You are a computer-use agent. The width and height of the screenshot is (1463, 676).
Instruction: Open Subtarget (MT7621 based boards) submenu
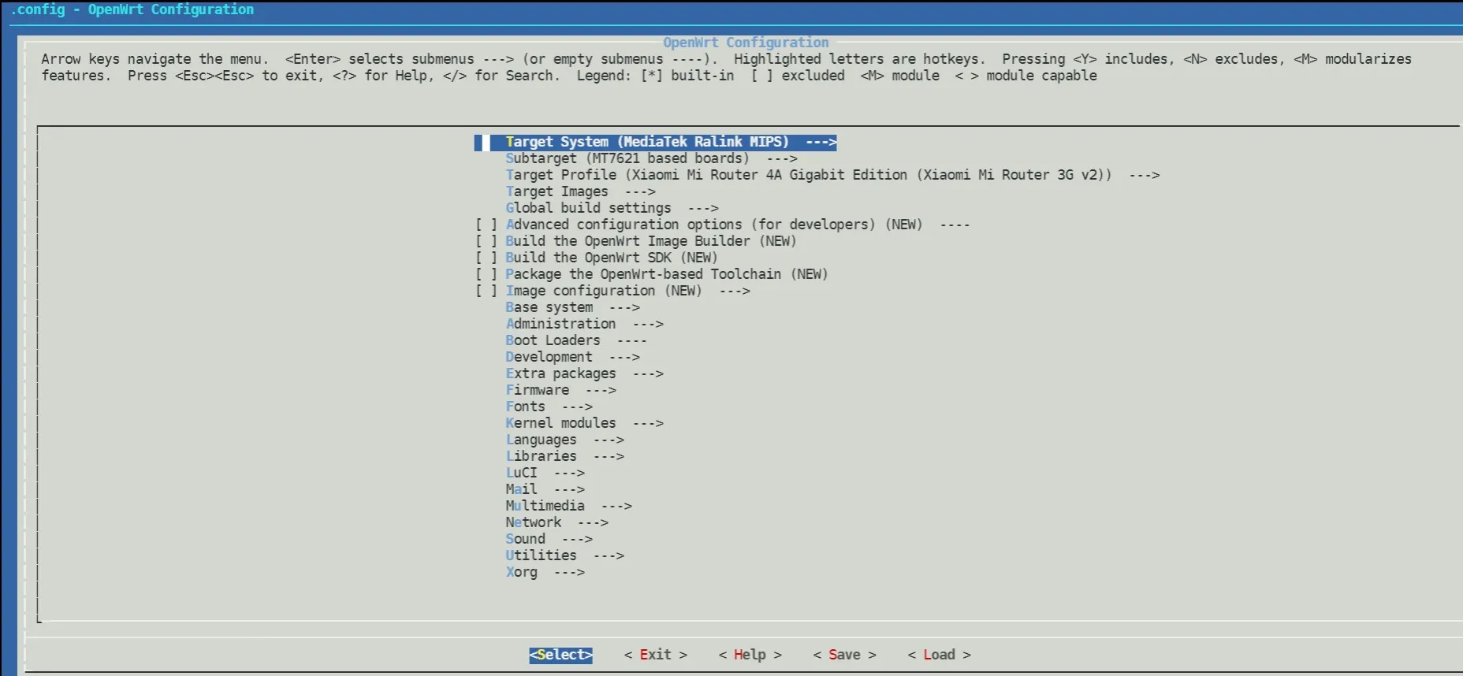click(x=651, y=158)
